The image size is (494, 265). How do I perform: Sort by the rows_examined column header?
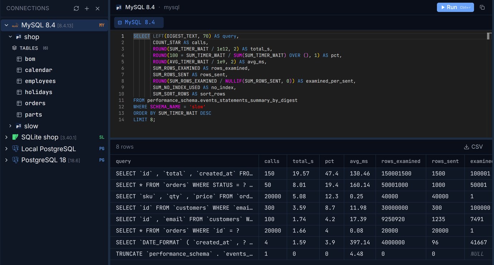[401, 161]
